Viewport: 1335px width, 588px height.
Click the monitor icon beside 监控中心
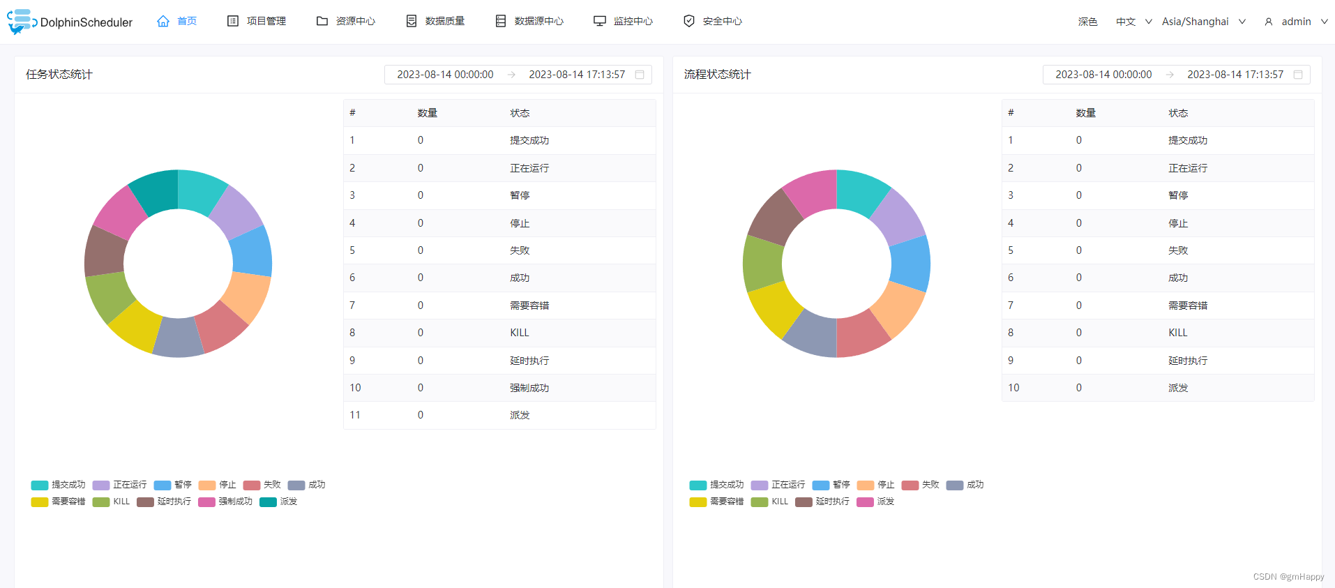(600, 21)
